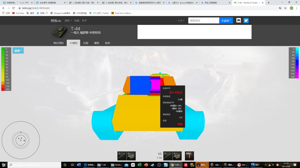
Task: Open Apps shortcut in bookmarks bar
Action: coord(6,13)
